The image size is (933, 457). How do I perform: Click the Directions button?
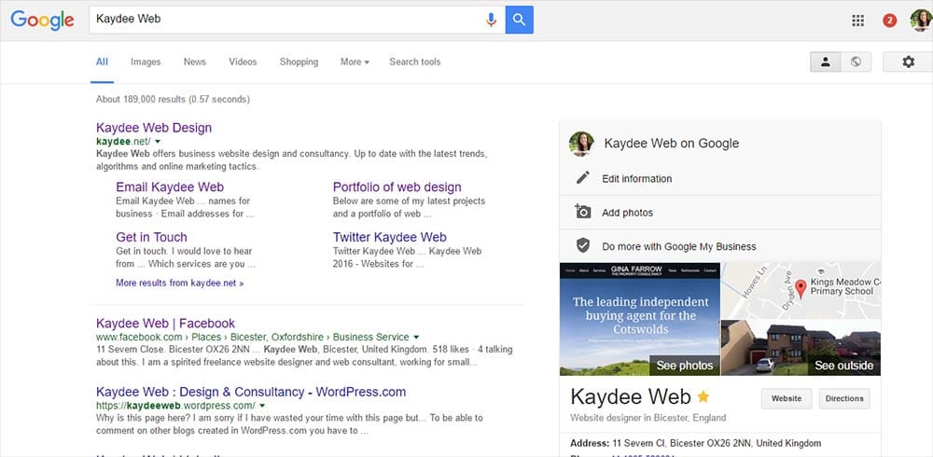[x=844, y=398]
